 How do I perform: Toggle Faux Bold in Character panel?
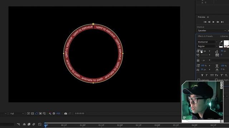tap(202, 75)
